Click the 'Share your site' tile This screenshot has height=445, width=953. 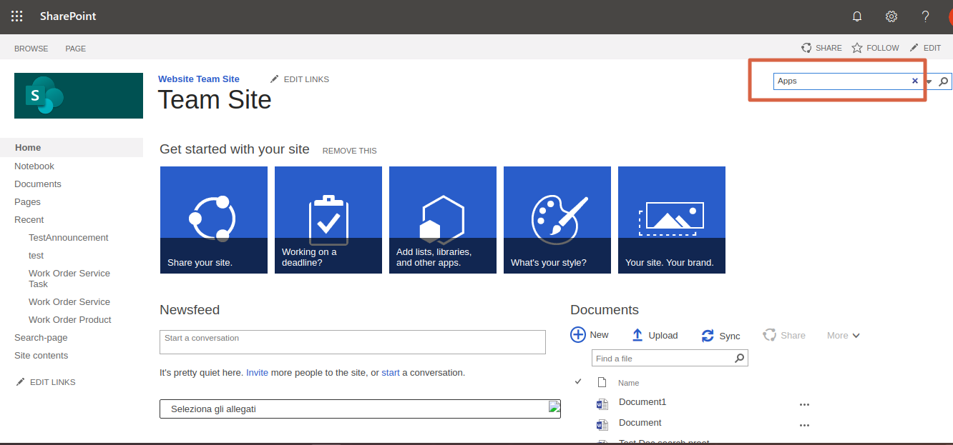214,220
